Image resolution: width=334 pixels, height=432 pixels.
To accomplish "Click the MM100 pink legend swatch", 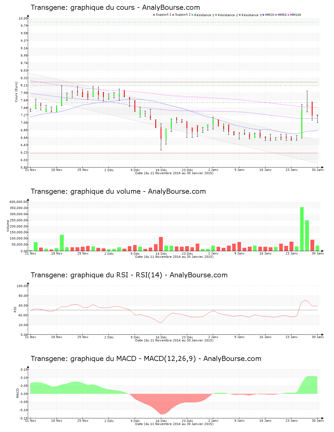I will (x=289, y=15).
